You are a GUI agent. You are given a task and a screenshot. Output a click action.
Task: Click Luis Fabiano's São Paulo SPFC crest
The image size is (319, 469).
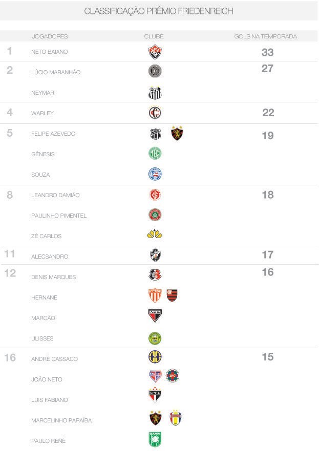click(x=155, y=396)
